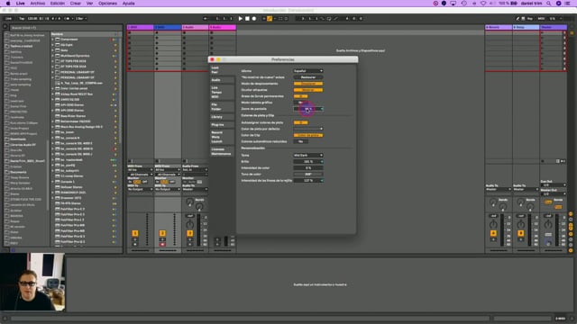Click track B return activator button
Screen dimensions: 577x324
pyautogui.click(x=521, y=233)
